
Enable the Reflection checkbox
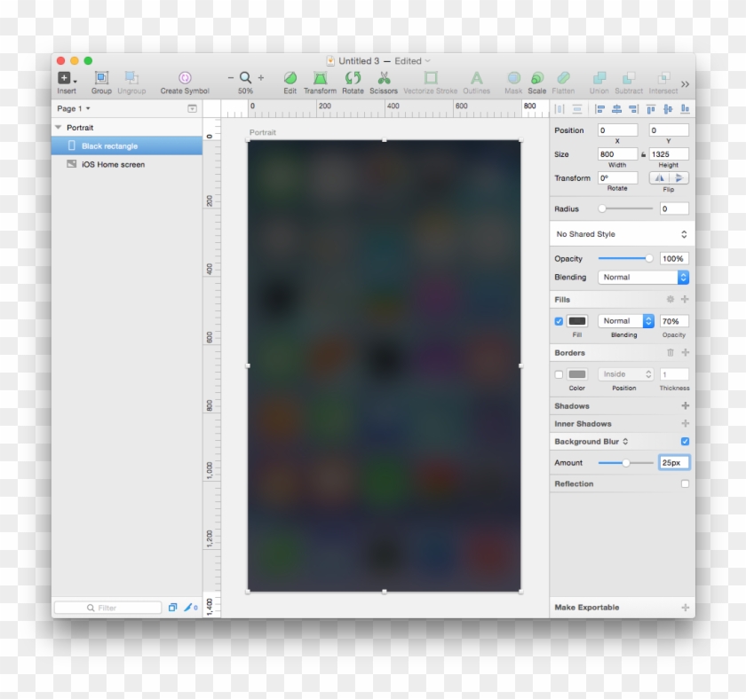pos(685,483)
